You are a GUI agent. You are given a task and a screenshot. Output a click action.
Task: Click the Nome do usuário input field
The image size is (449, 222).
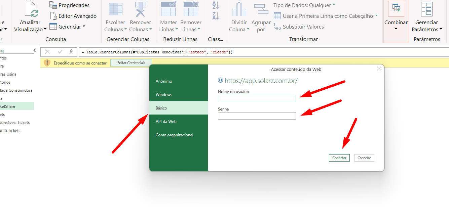pyautogui.click(x=257, y=98)
